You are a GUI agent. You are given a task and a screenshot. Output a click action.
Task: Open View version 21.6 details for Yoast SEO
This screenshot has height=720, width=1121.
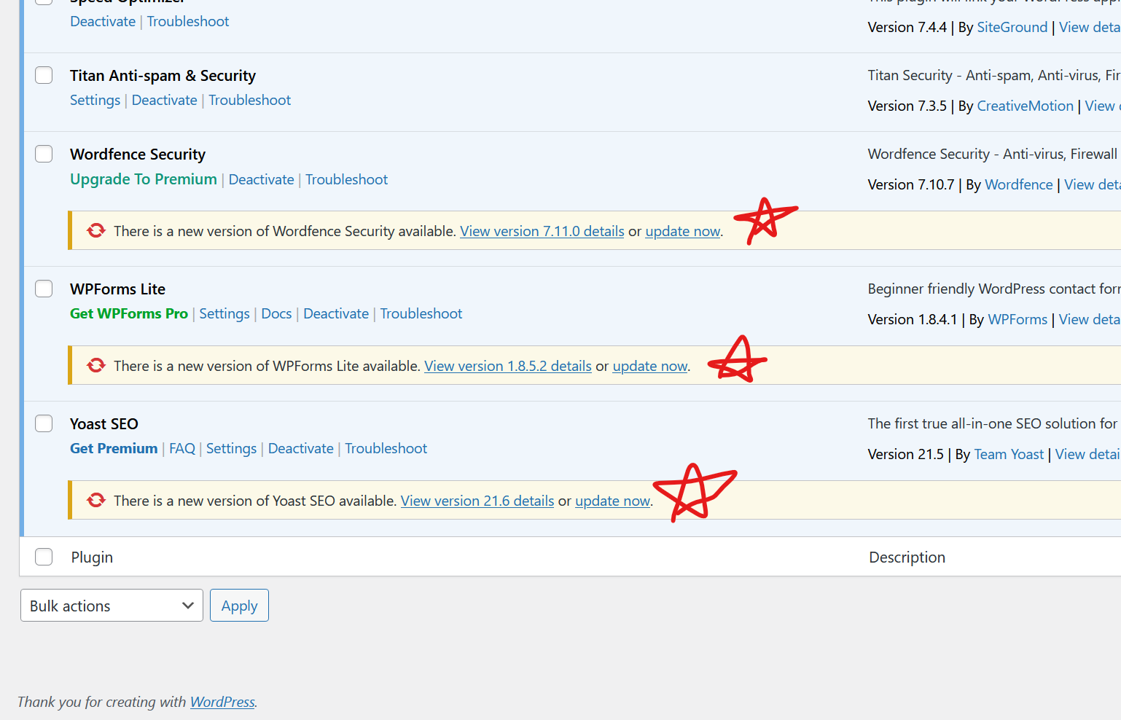coord(477,501)
